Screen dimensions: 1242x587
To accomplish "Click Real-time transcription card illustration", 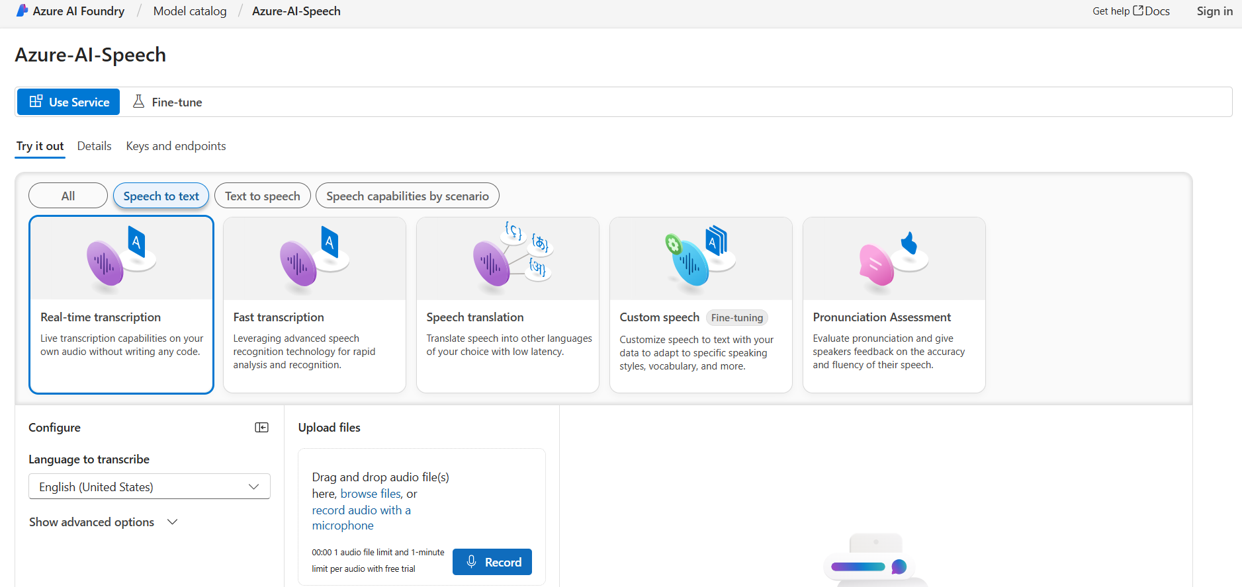I will tap(122, 259).
